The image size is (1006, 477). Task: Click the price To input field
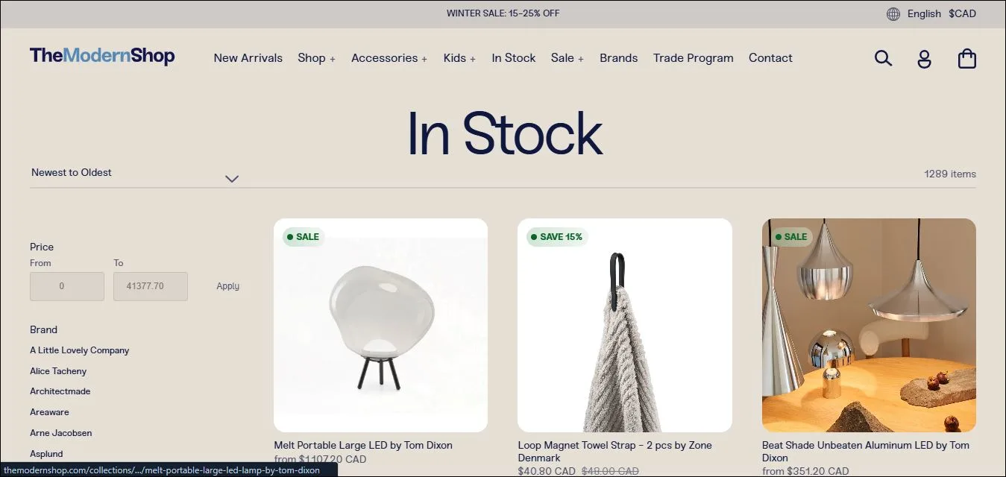tap(151, 286)
